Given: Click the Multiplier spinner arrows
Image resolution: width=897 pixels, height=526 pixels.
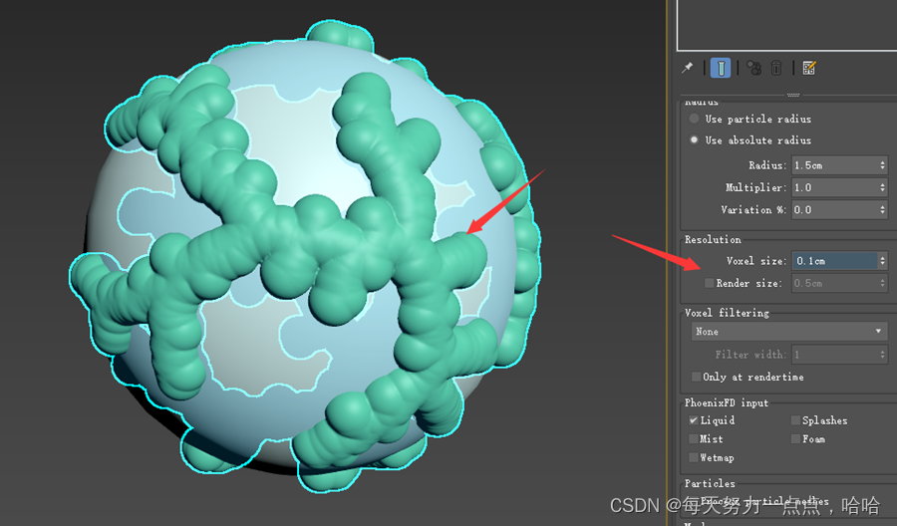Looking at the screenshot, I should pyautogui.click(x=883, y=187).
